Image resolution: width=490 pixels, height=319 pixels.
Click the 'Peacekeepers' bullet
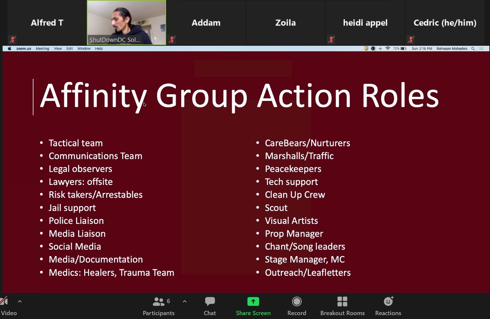(x=293, y=169)
